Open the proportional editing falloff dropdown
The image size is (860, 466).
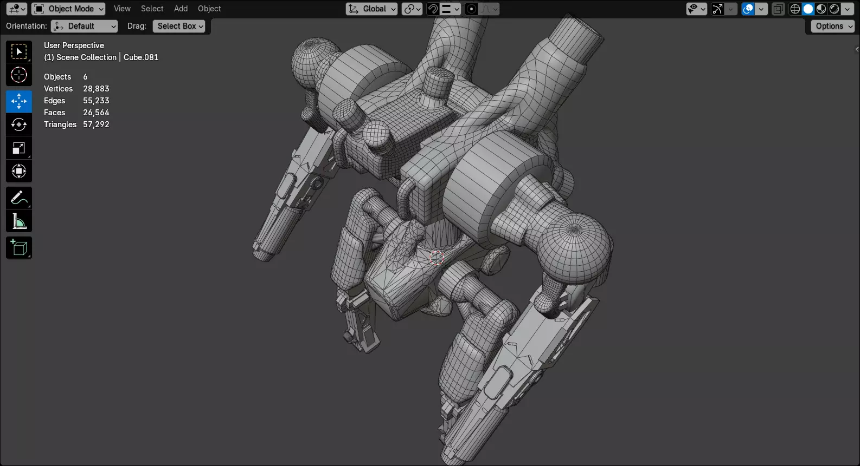[x=489, y=9]
